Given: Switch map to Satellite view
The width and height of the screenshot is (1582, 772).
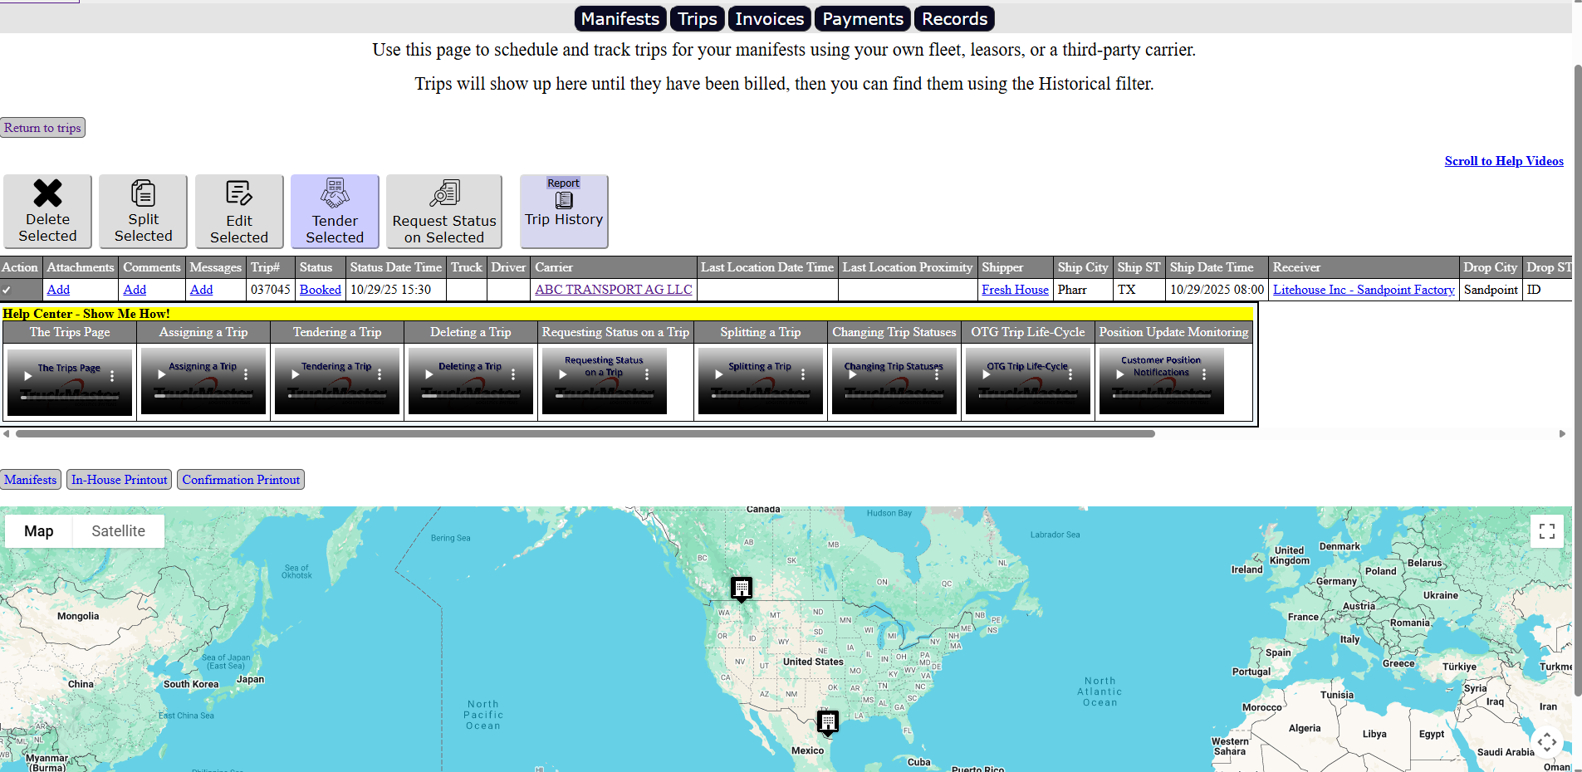Looking at the screenshot, I should click(118, 531).
